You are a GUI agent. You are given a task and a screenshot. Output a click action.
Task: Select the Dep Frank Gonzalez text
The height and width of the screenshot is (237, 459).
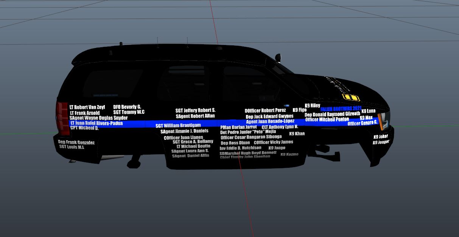tap(76, 143)
